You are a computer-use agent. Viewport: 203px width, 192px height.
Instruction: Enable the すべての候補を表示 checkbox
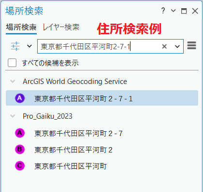12,63
